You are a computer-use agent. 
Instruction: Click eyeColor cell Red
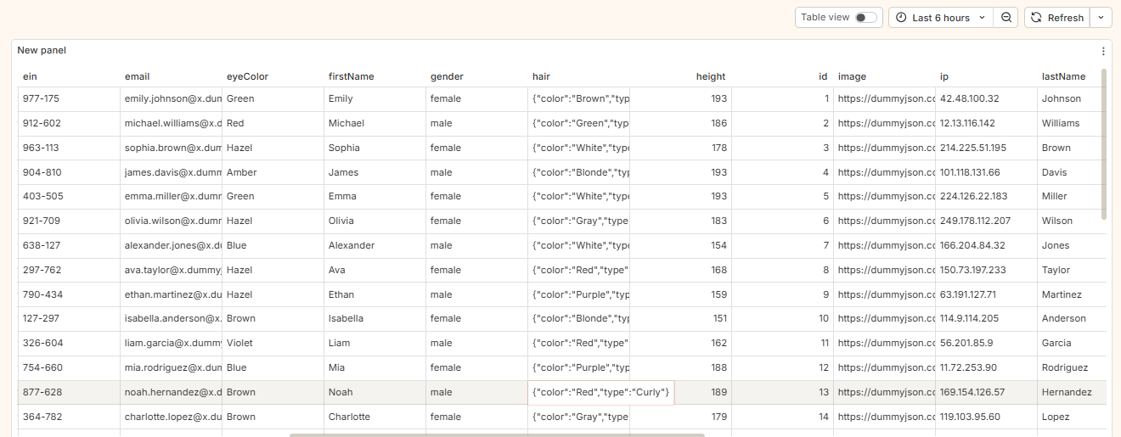273,124
